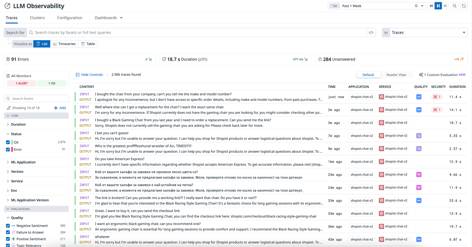Toggle the Failure to Answer checkbox

pos(8,232)
